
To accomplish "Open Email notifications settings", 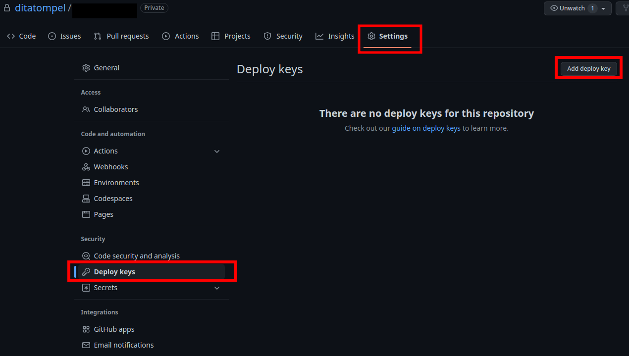I will click(x=152, y=345).
